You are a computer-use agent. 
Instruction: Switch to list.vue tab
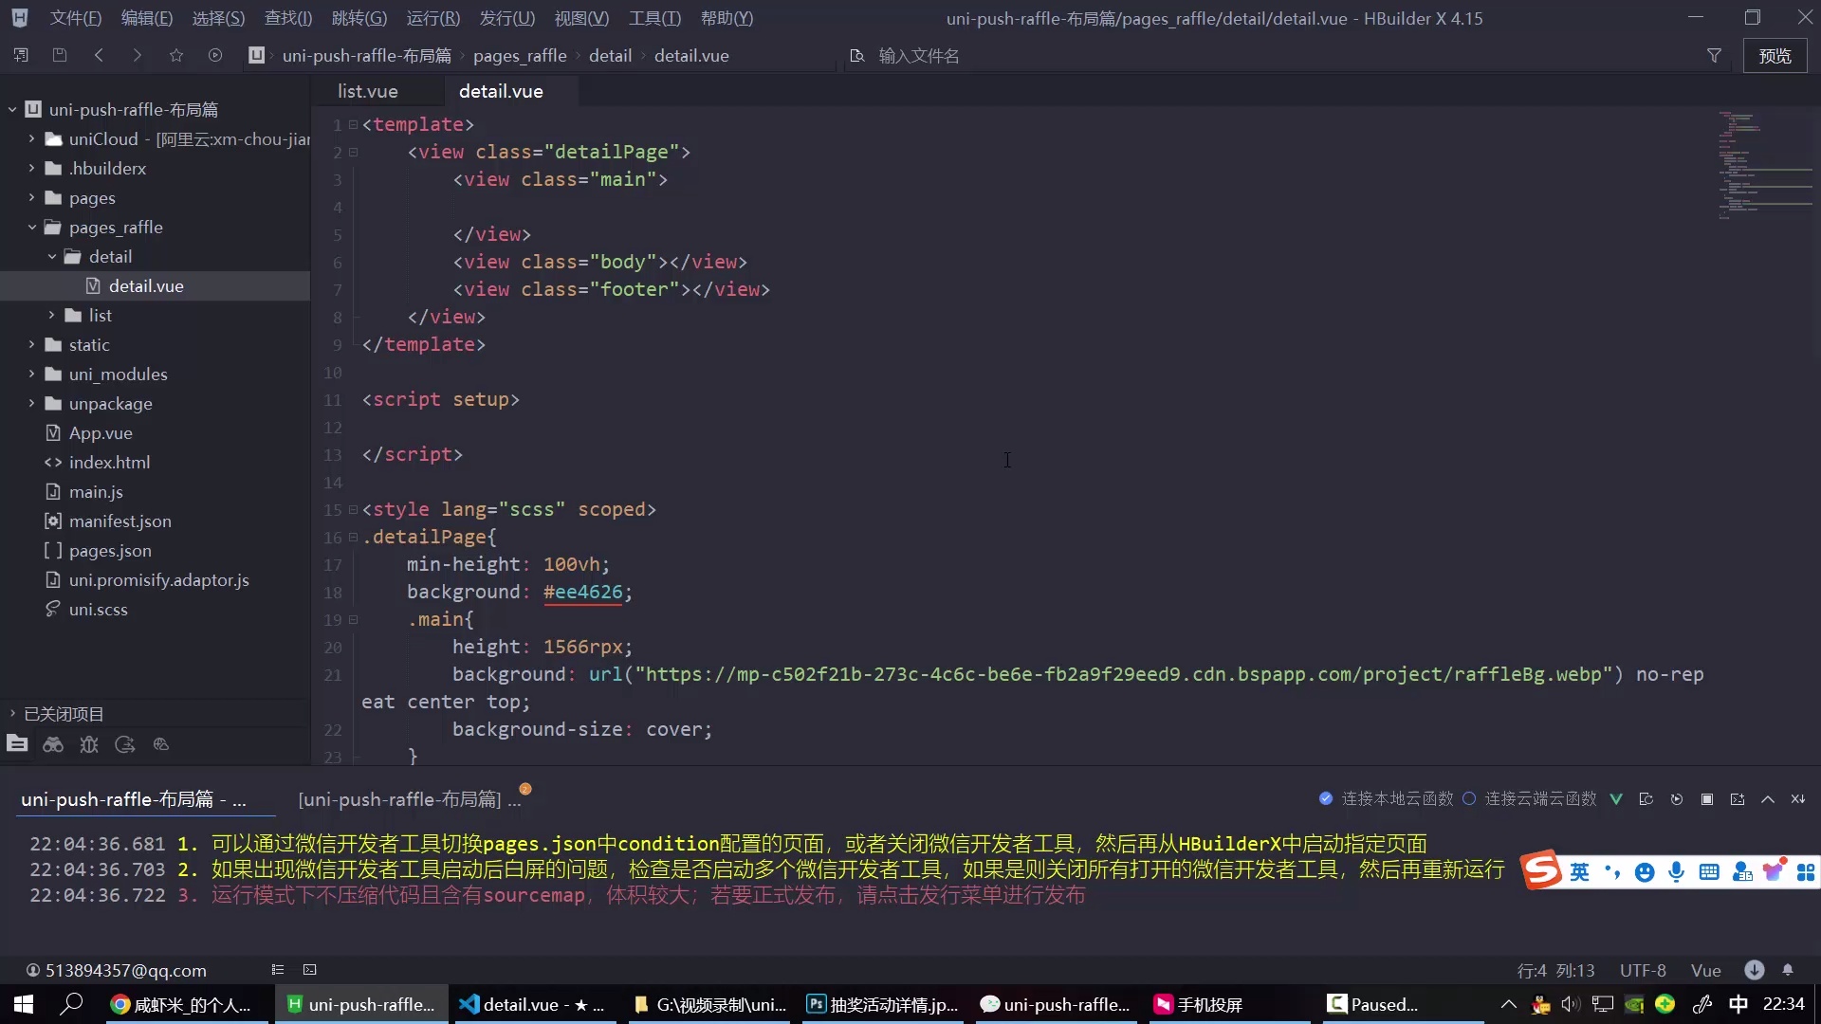368,91
